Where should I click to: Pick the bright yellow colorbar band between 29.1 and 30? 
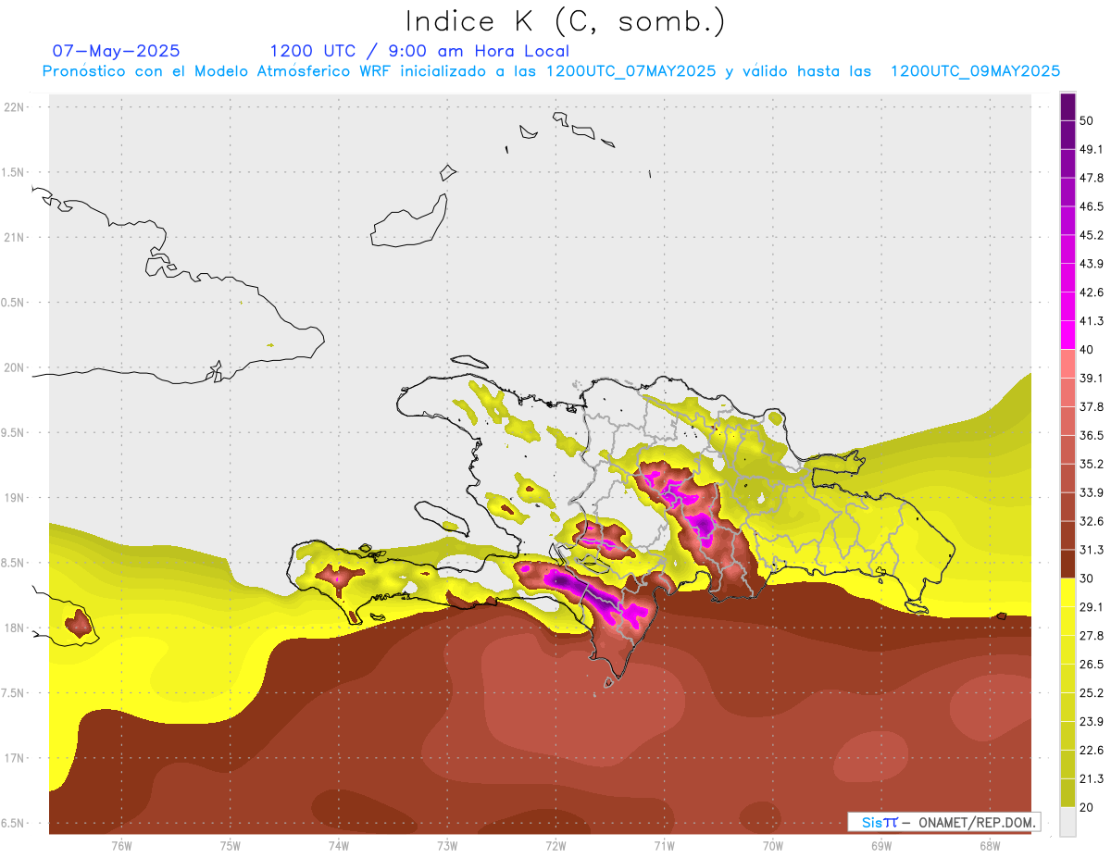(x=1068, y=592)
